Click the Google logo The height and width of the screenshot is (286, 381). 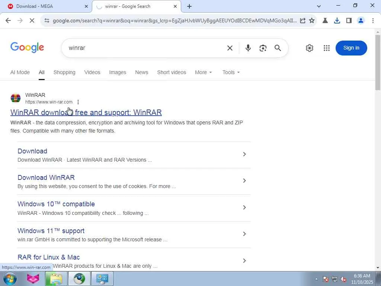point(27,47)
